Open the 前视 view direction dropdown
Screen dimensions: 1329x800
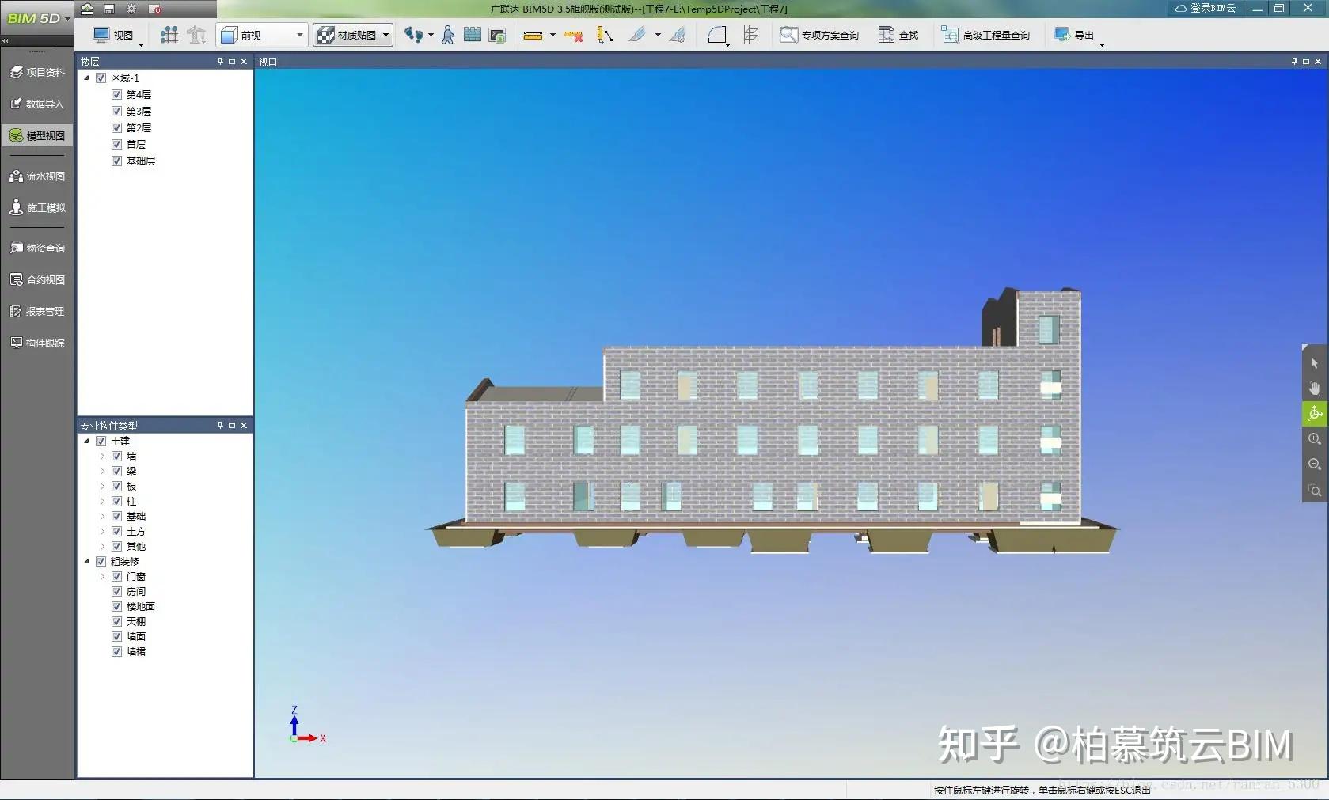[298, 35]
